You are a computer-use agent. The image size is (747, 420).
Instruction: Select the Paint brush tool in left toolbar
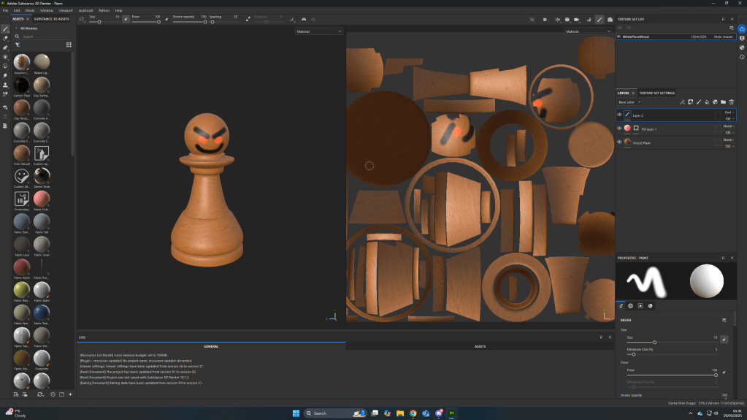click(5, 28)
